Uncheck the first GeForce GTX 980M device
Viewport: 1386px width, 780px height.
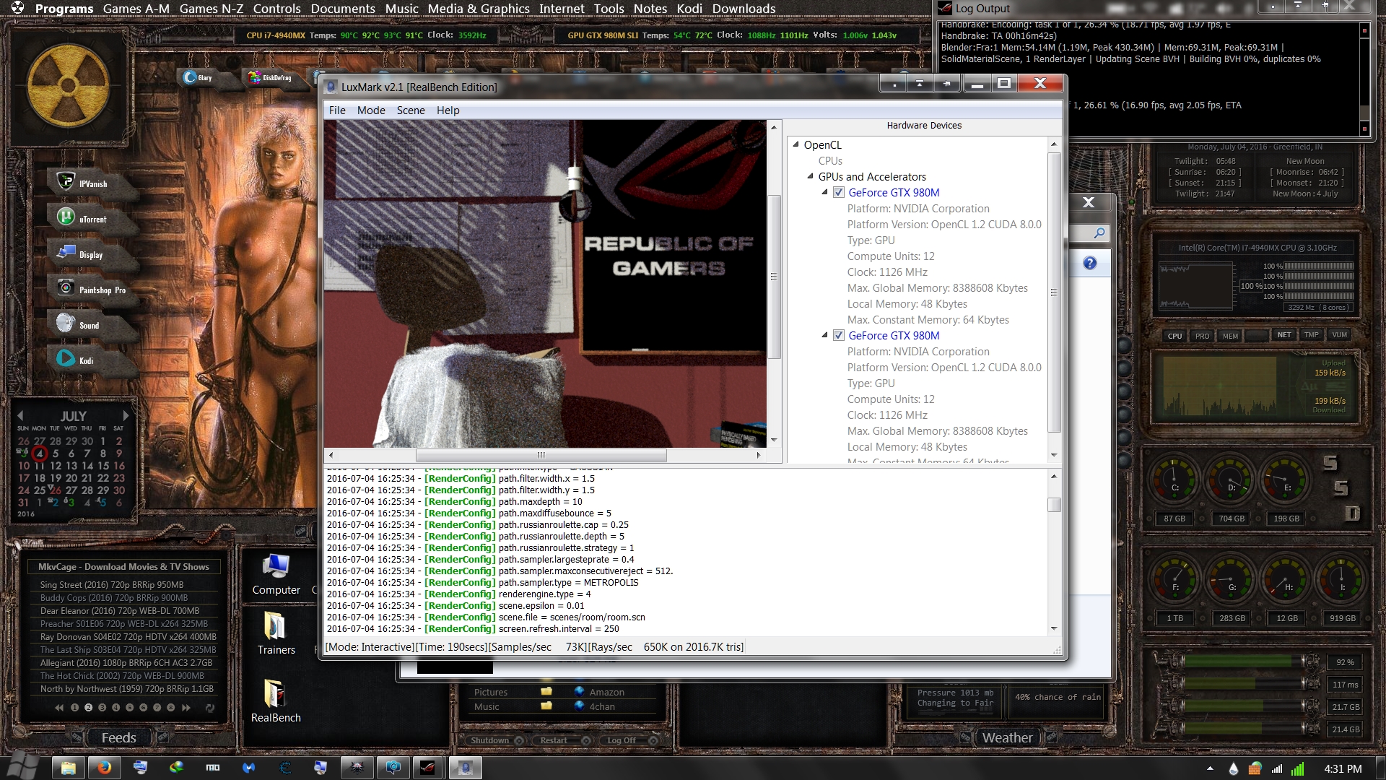click(x=838, y=192)
